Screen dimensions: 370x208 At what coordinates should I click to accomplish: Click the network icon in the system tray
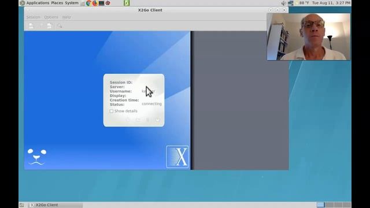(290, 3)
